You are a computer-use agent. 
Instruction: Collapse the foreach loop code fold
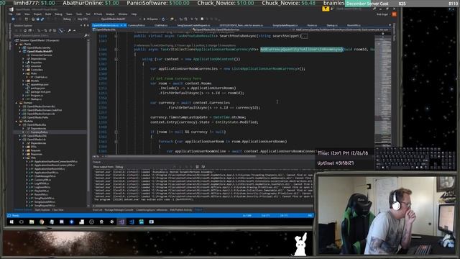(x=116, y=141)
